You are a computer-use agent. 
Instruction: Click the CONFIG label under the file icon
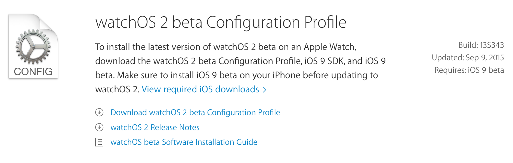(33, 72)
